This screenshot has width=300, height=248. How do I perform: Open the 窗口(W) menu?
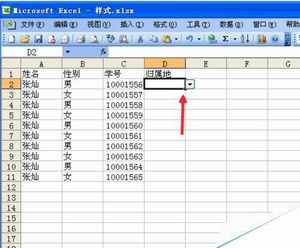(265, 25)
